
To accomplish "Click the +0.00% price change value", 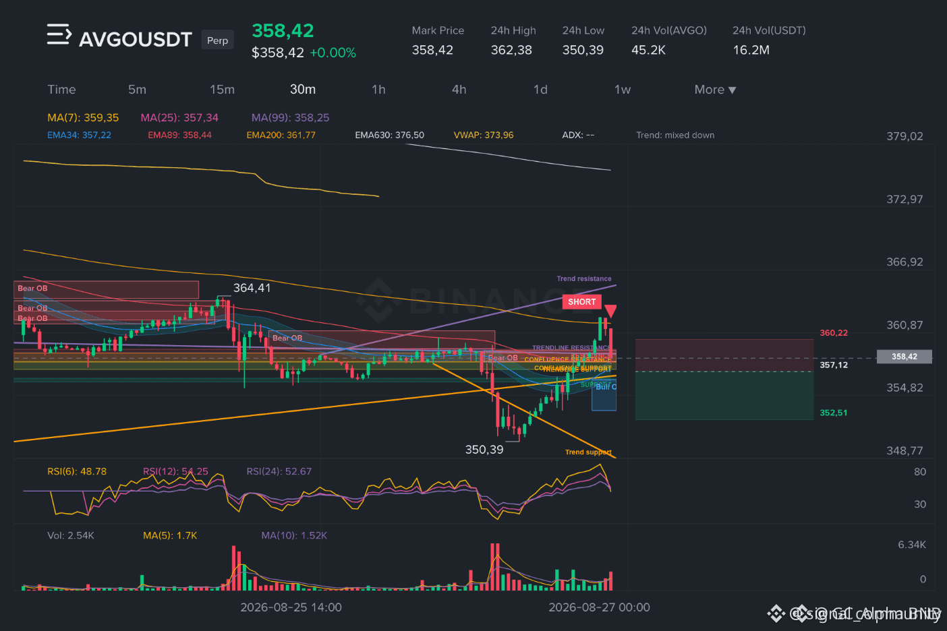I will [x=333, y=53].
